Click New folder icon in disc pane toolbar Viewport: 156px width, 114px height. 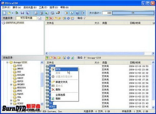[55, 18]
